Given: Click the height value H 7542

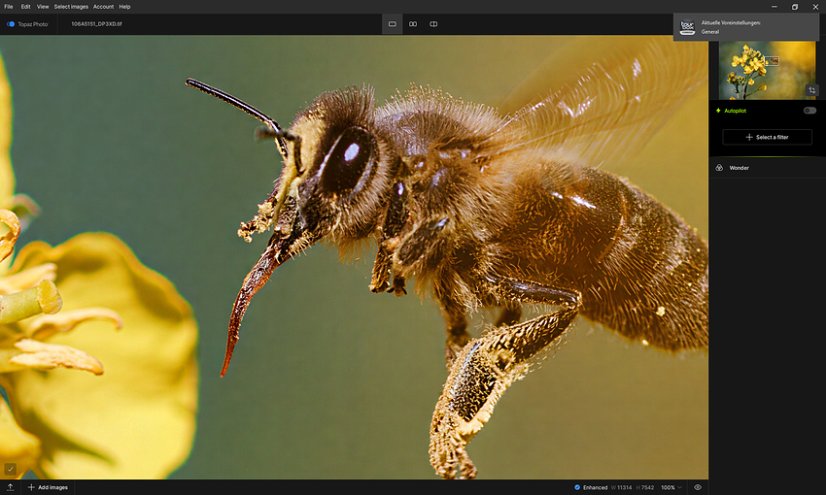Looking at the screenshot, I should tap(645, 487).
